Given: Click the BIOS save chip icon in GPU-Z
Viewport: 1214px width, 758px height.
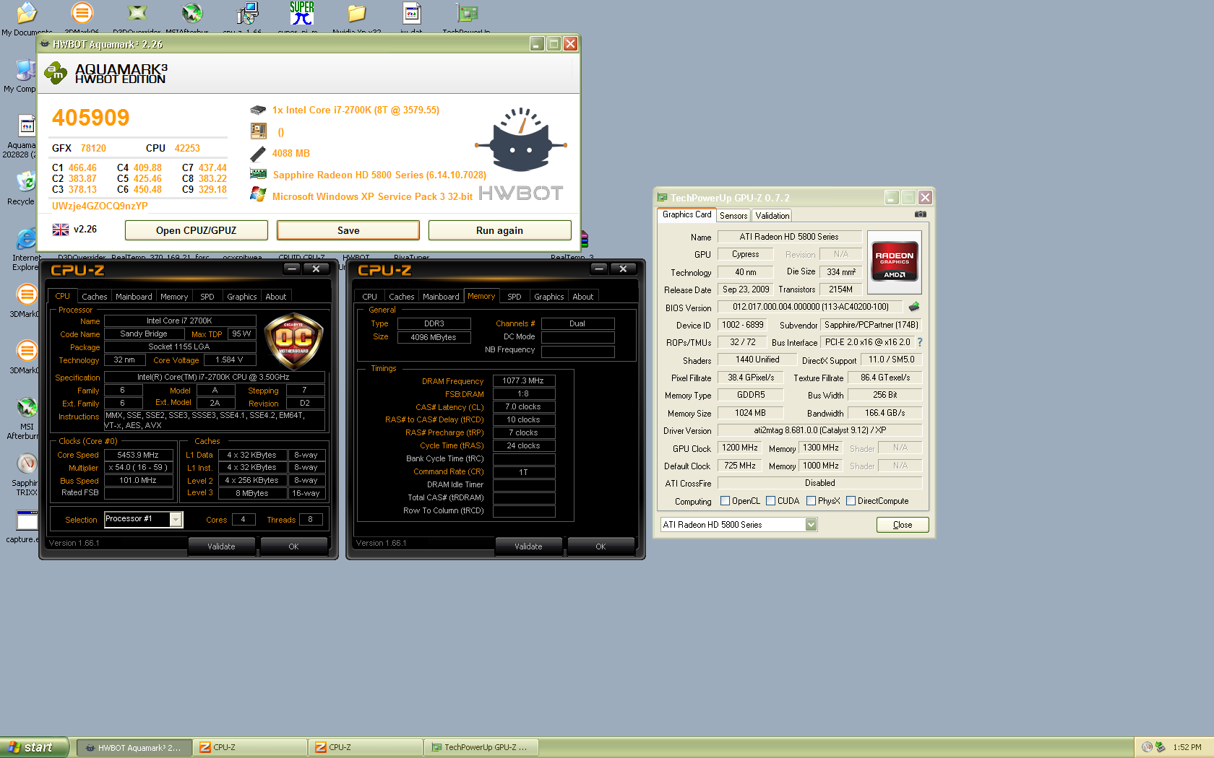Looking at the screenshot, I should click(914, 307).
